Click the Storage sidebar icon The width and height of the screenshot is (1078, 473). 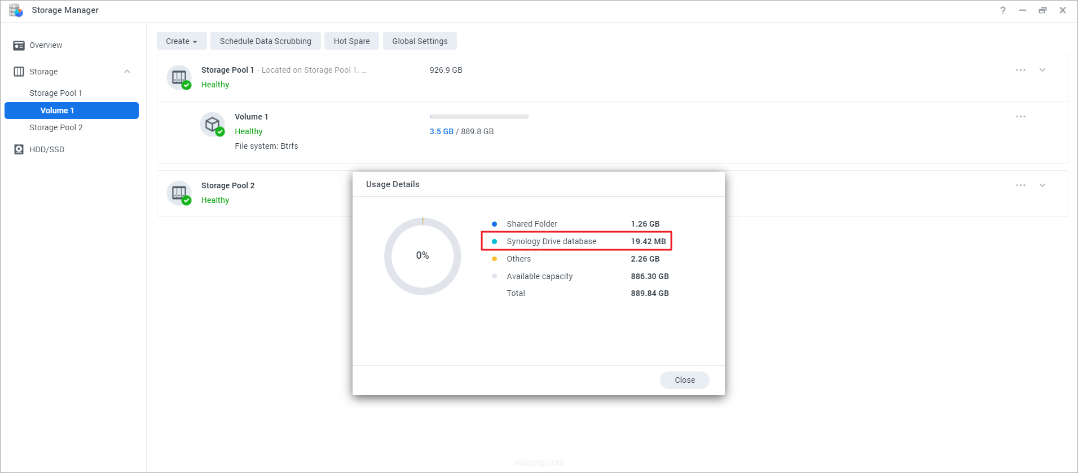[19, 72]
